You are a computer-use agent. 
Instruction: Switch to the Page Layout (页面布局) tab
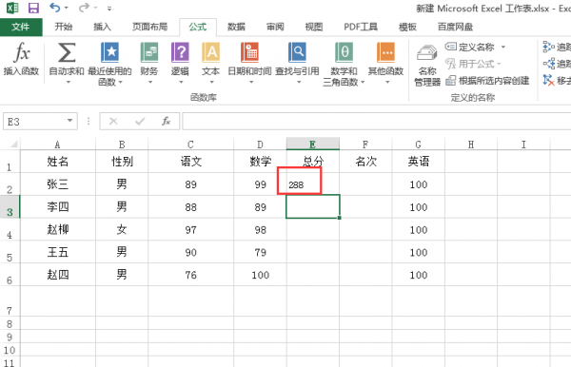(x=149, y=27)
